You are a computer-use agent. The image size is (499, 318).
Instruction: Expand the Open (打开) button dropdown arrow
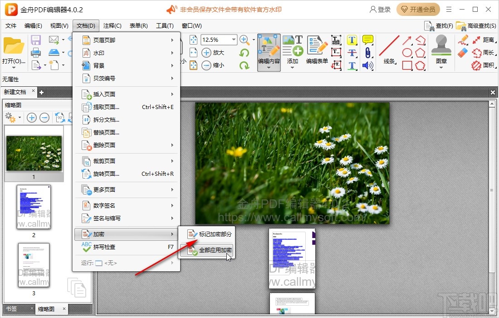click(14, 67)
